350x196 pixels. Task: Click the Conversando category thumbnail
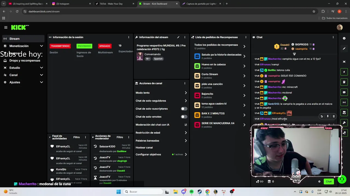coord(140,56)
